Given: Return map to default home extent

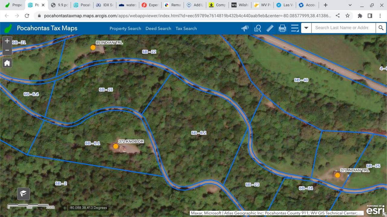Looking at the screenshot, I should (x=7, y=63).
